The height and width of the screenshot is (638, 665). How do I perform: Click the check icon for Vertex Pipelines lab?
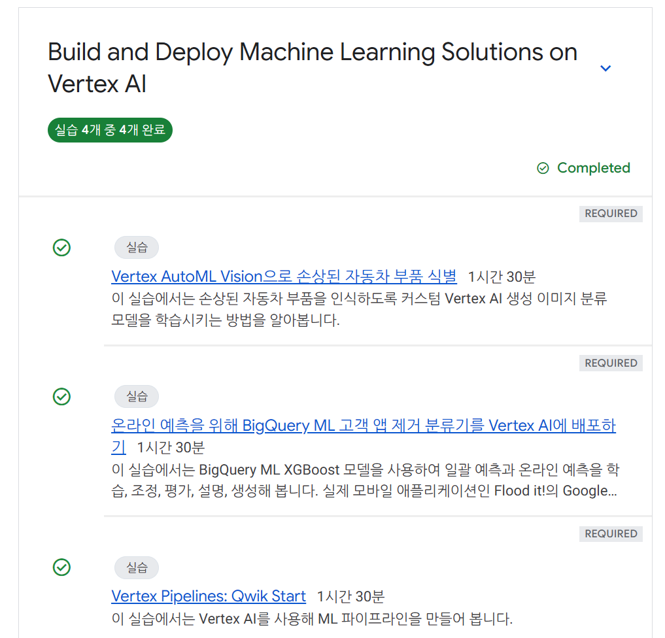[x=61, y=567]
